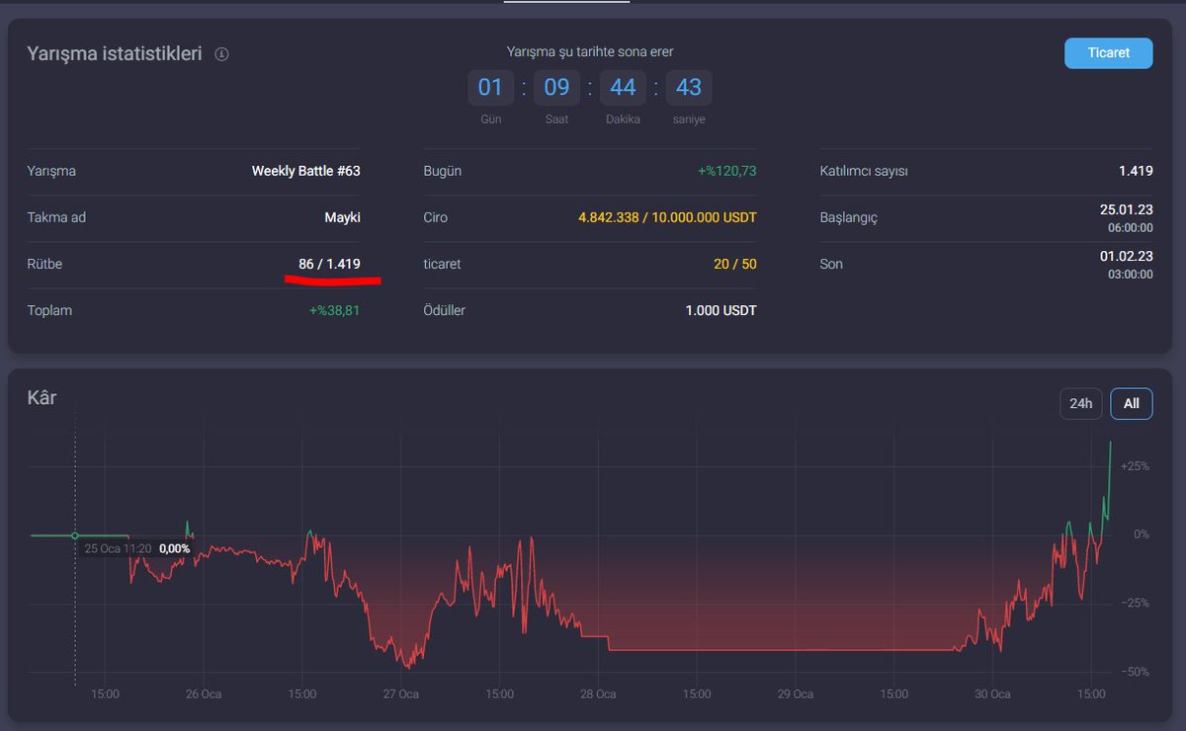Screen dimensions: 1186x731
Task: Switch the chart to 24h view
Action: [x=1081, y=404]
